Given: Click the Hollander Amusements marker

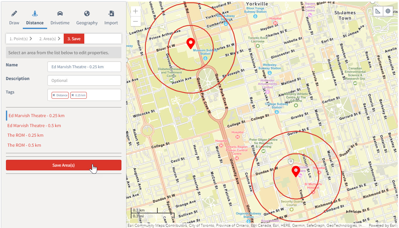Looking at the screenshot, I should [267, 92].
